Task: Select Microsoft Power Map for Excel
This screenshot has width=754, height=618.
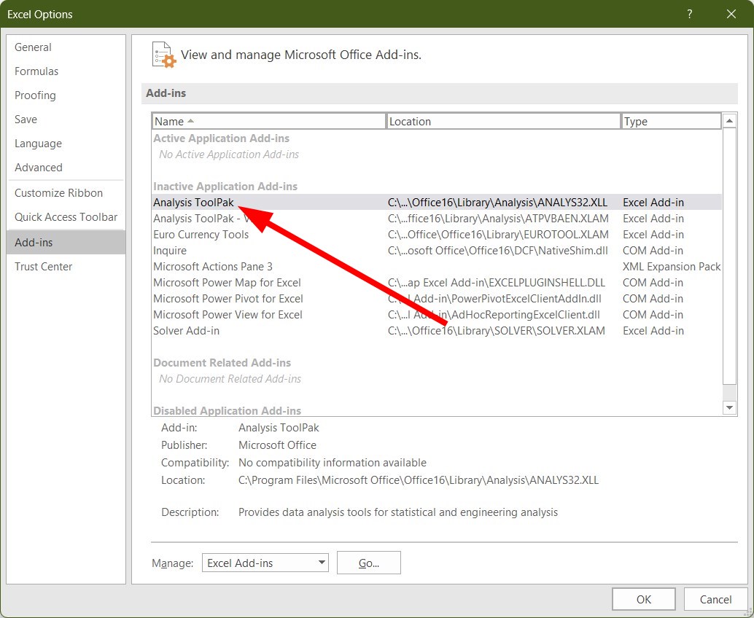Action: click(x=437, y=283)
